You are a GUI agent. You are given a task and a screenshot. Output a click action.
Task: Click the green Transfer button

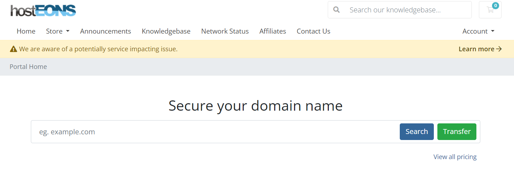click(457, 132)
